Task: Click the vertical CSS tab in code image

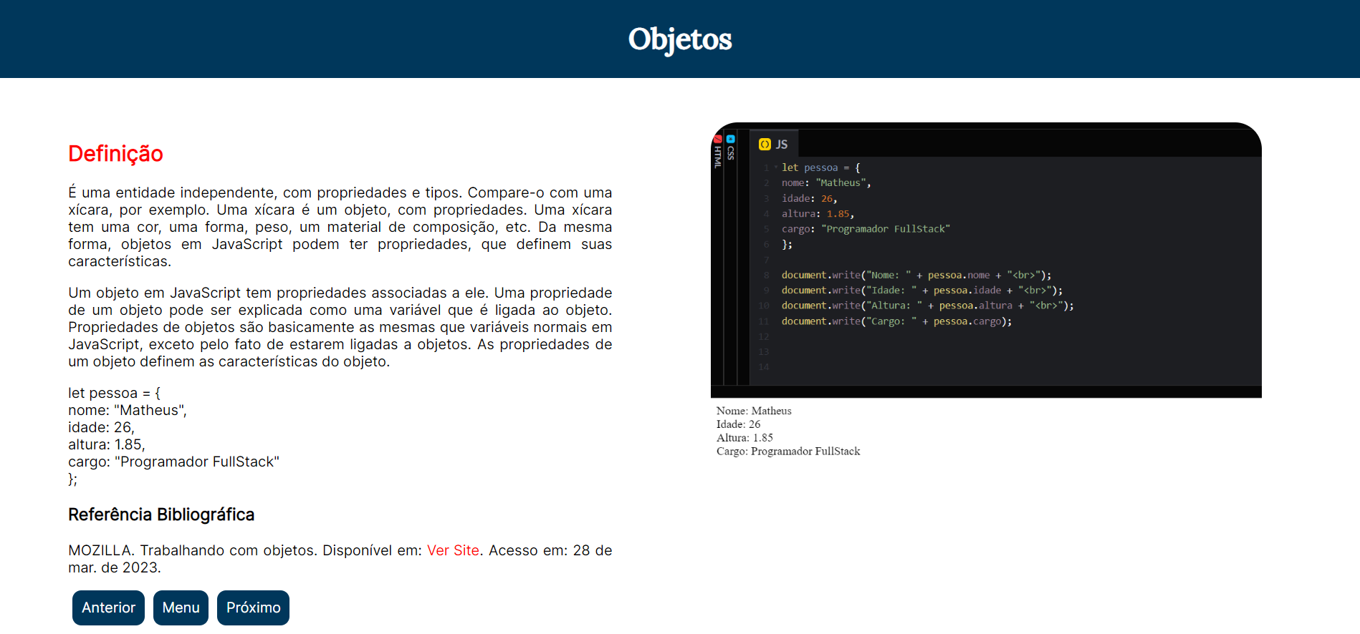Action: (x=730, y=147)
